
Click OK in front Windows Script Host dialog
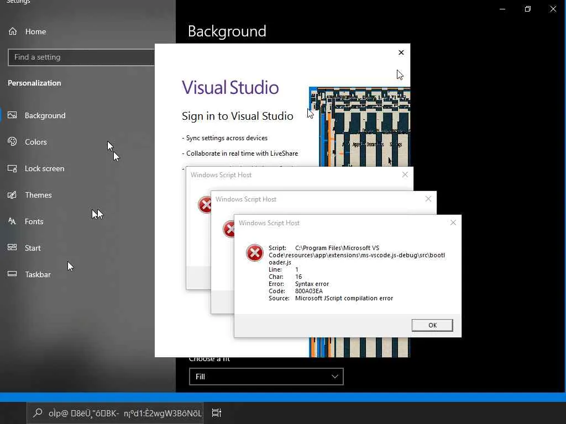tap(432, 325)
